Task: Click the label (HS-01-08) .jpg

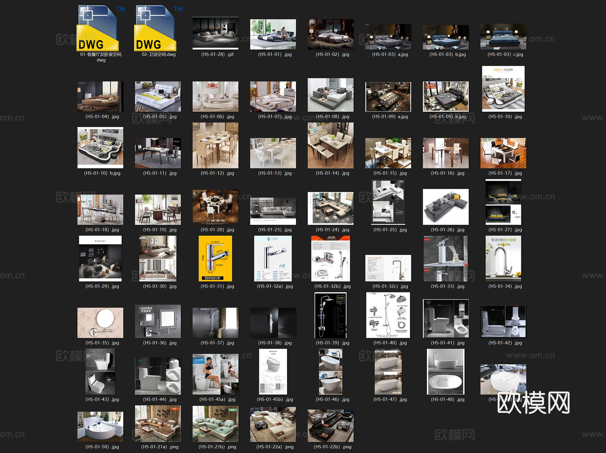Action: [x=332, y=117]
